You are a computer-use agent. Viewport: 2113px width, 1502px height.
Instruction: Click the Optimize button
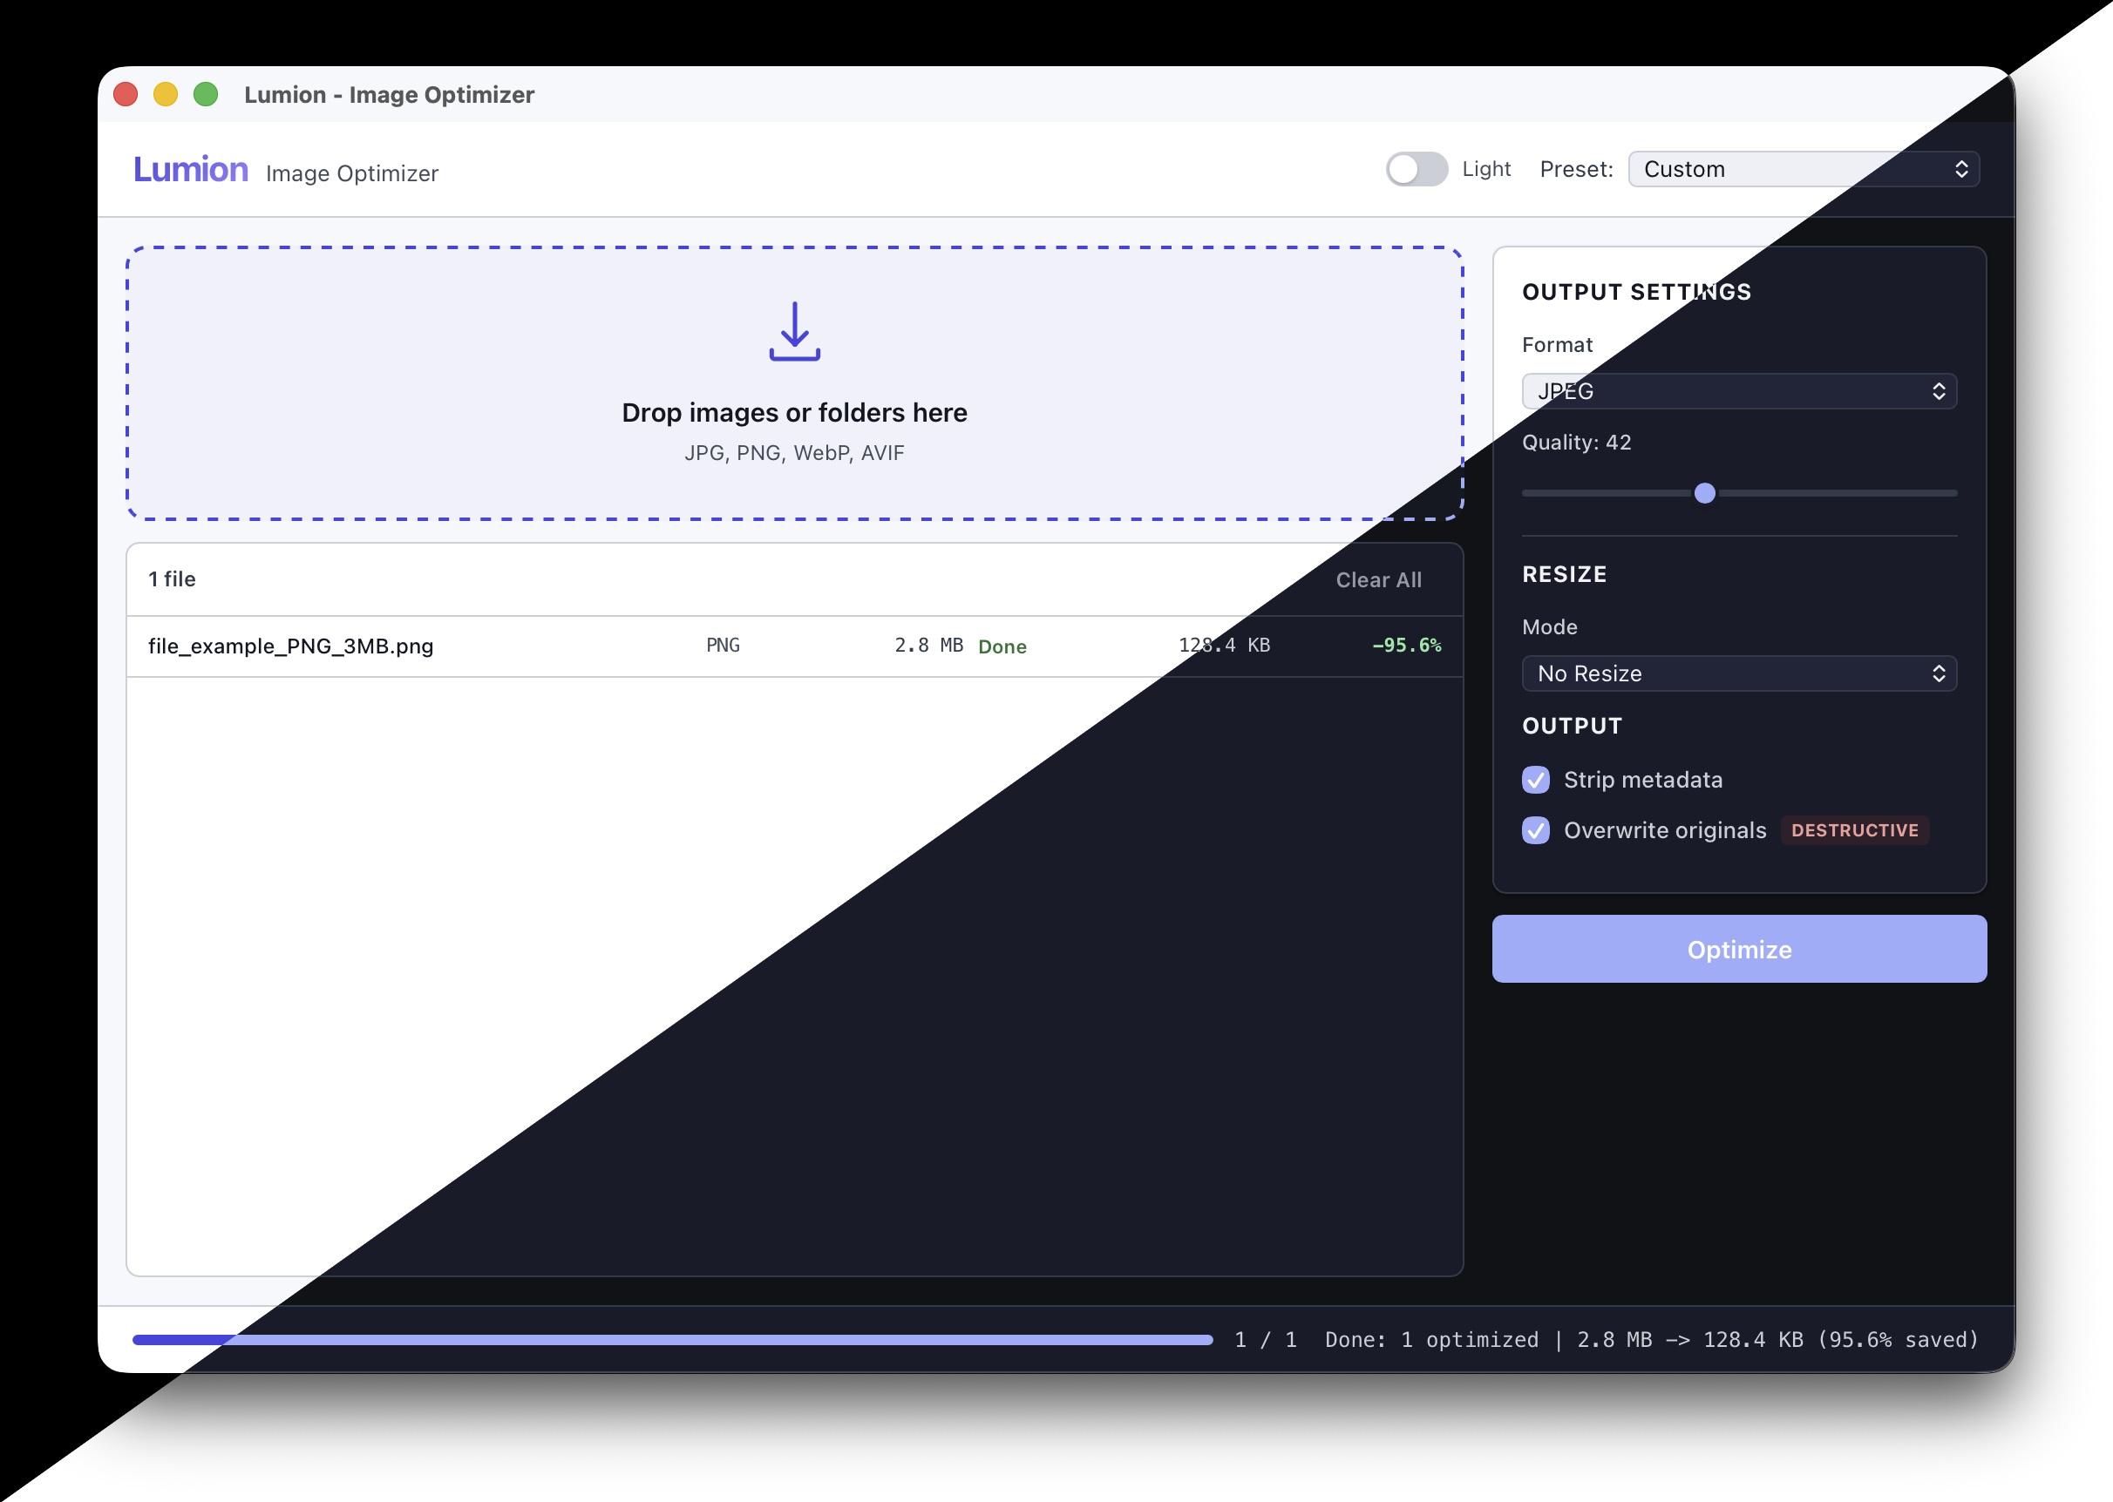(x=1737, y=949)
